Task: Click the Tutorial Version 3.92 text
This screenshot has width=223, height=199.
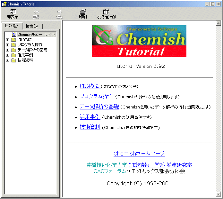Action: pyautogui.click(x=139, y=66)
